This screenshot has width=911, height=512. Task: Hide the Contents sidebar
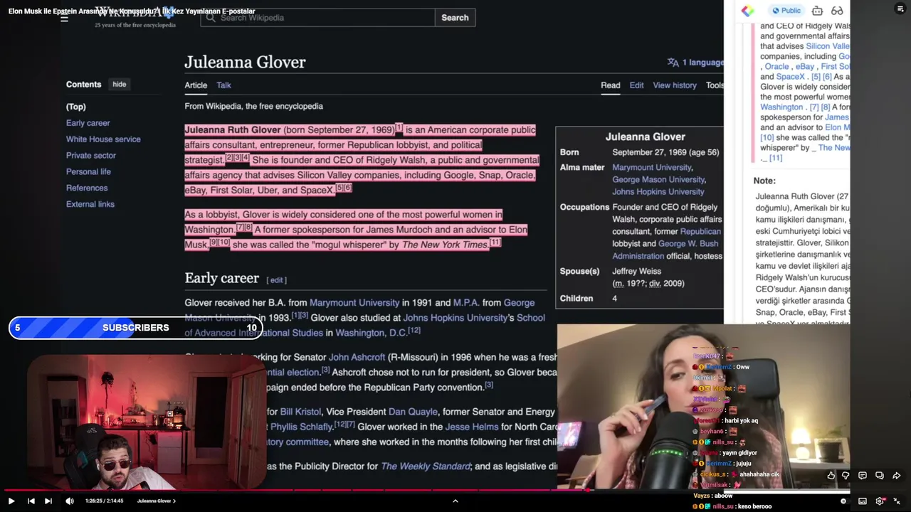(x=119, y=85)
